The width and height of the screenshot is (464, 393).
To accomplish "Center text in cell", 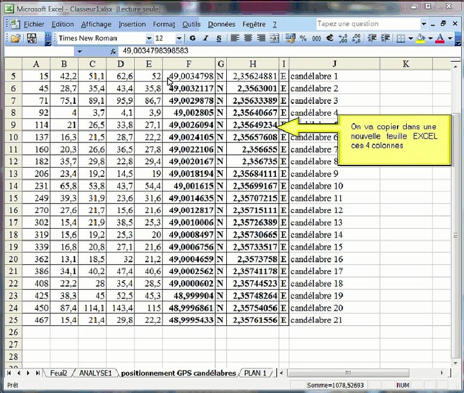I will point(248,38).
